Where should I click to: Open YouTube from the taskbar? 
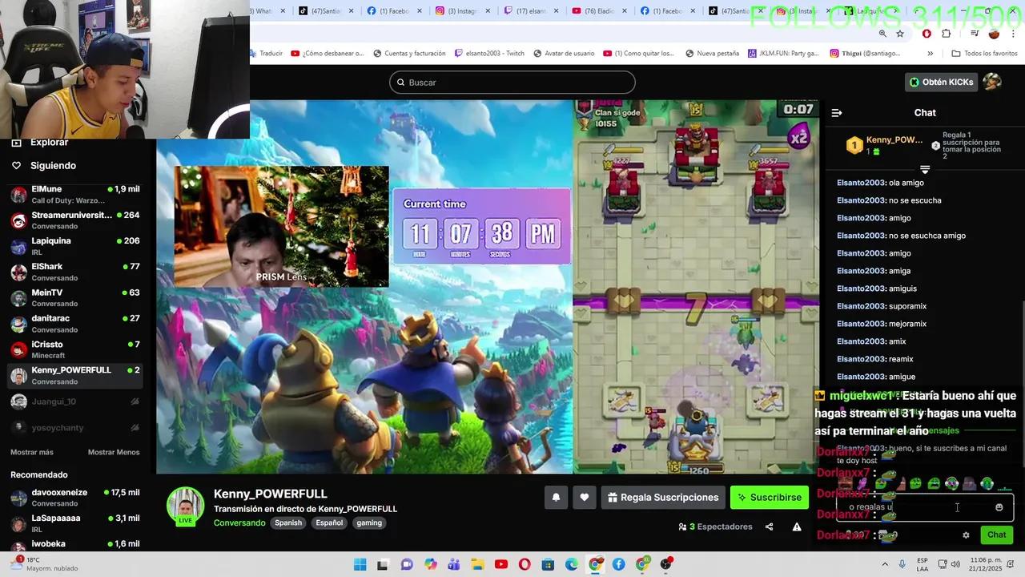pyautogui.click(x=501, y=564)
